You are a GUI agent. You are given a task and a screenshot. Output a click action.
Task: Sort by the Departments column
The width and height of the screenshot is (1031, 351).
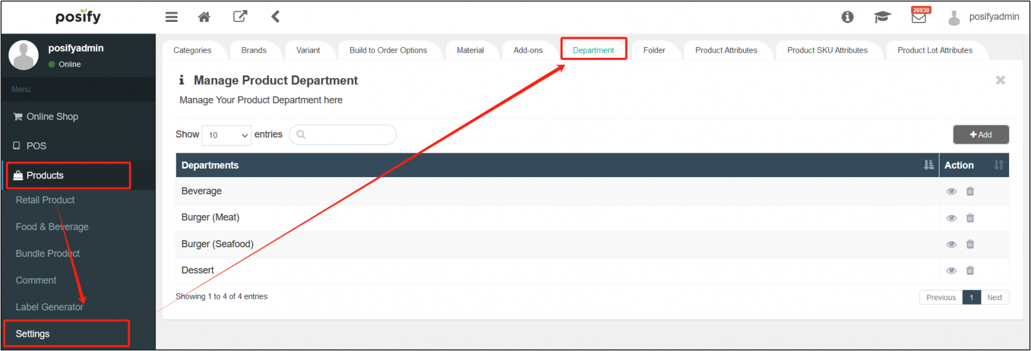(557, 166)
